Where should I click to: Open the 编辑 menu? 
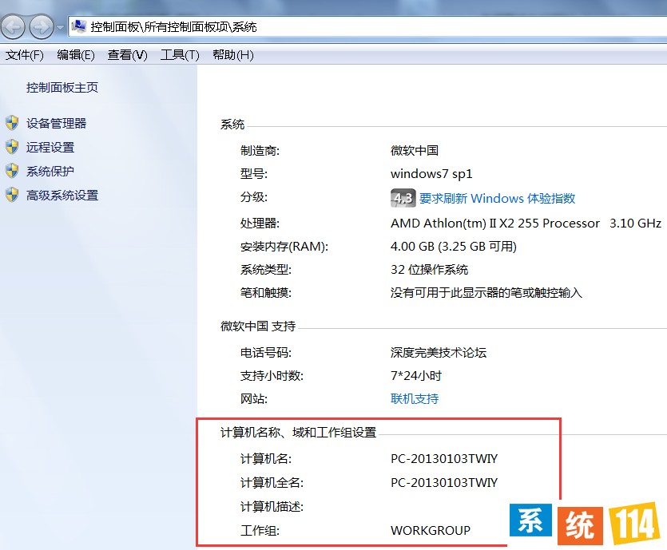[75, 56]
